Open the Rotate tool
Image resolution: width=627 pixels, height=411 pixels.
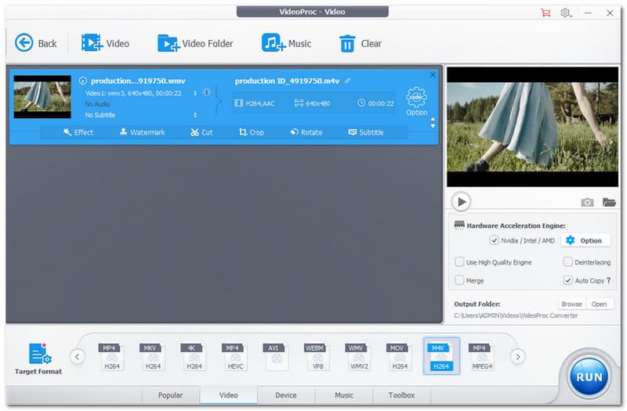(306, 132)
